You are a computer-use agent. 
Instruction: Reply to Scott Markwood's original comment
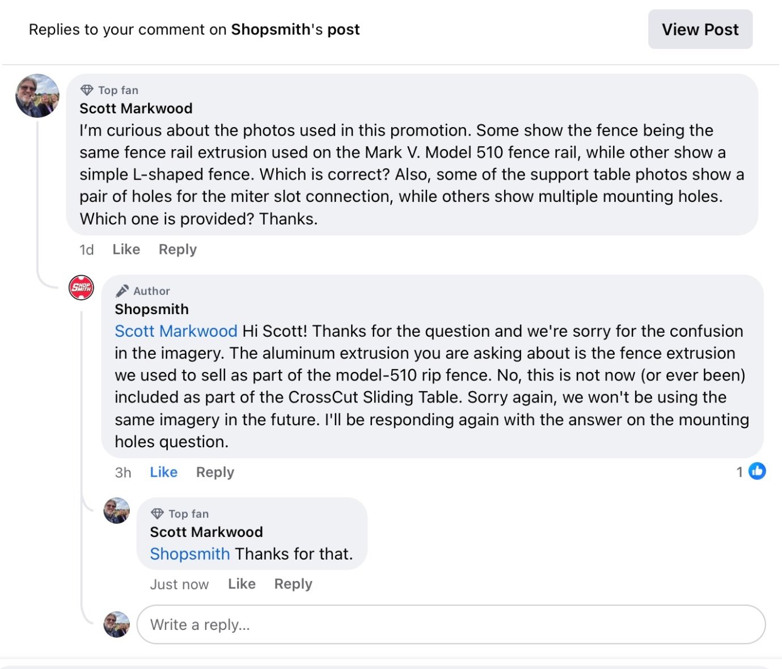click(x=177, y=249)
